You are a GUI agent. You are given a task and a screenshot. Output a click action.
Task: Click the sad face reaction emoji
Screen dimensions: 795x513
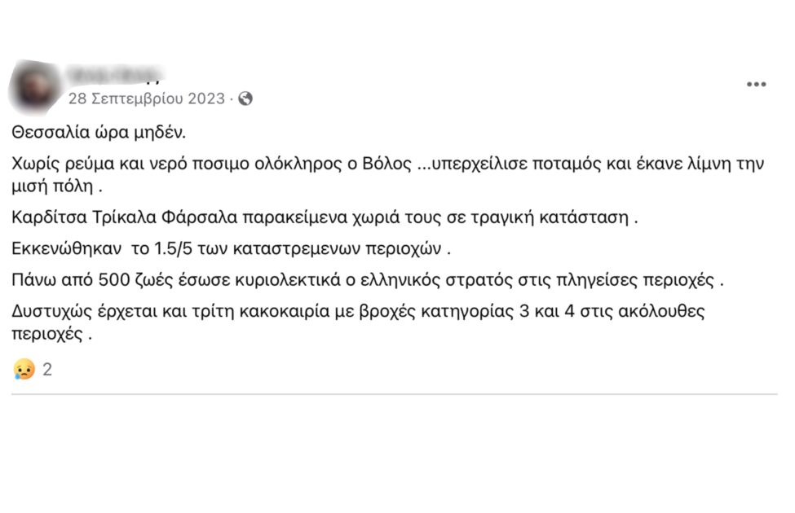point(24,369)
